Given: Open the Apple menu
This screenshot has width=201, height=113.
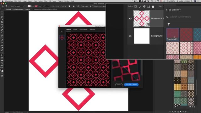Looking at the screenshot, I should (x=3, y=1).
